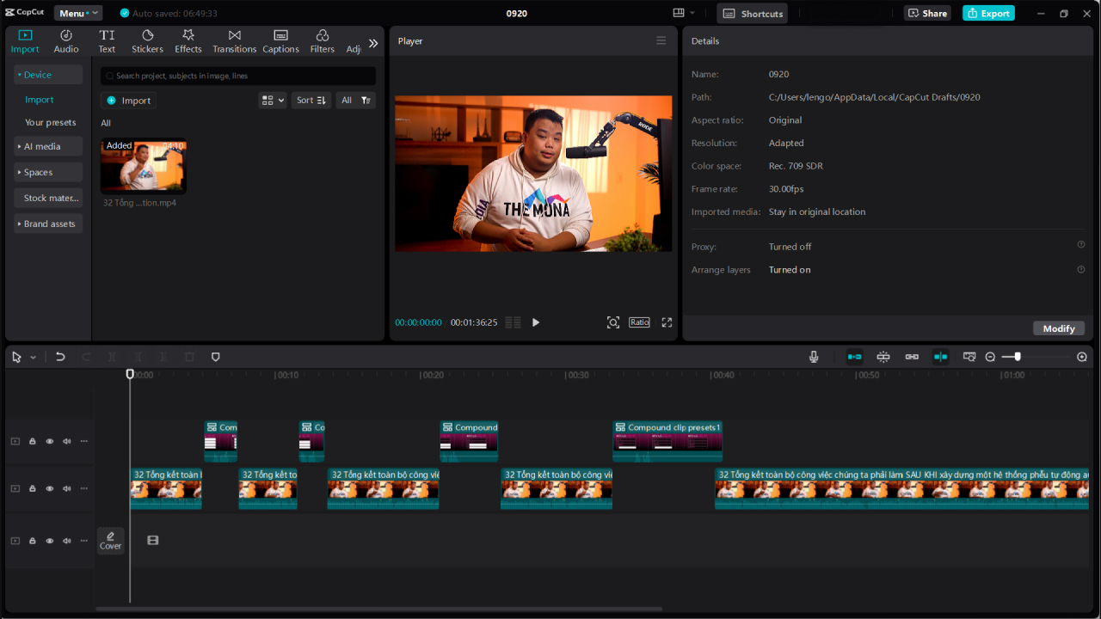Open the Sort dropdown

[311, 101]
